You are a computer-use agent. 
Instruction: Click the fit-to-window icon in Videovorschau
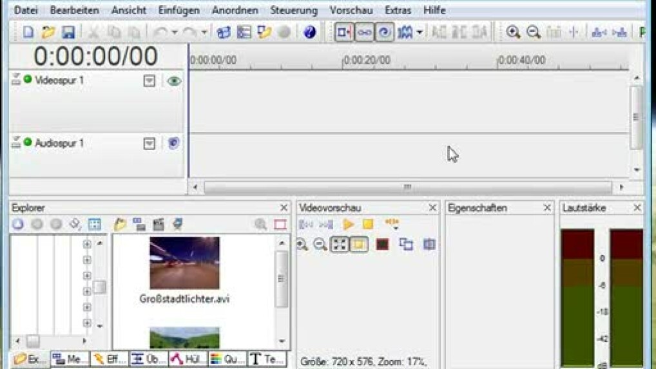coord(339,244)
